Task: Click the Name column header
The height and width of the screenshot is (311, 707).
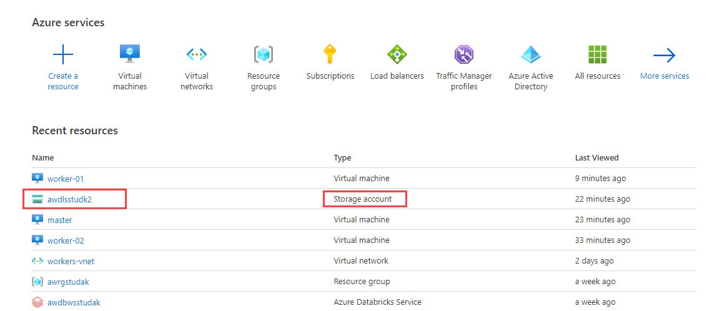Action: (x=43, y=158)
